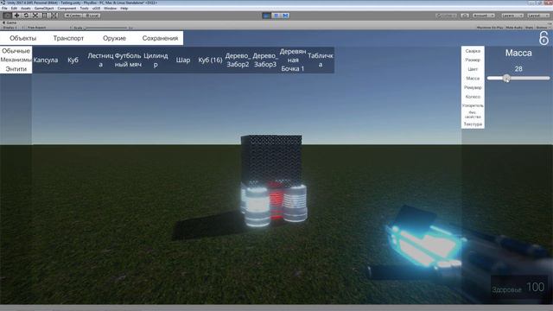553x311 pixels.
Task: Spawn the Шар object
Action: click(x=183, y=60)
